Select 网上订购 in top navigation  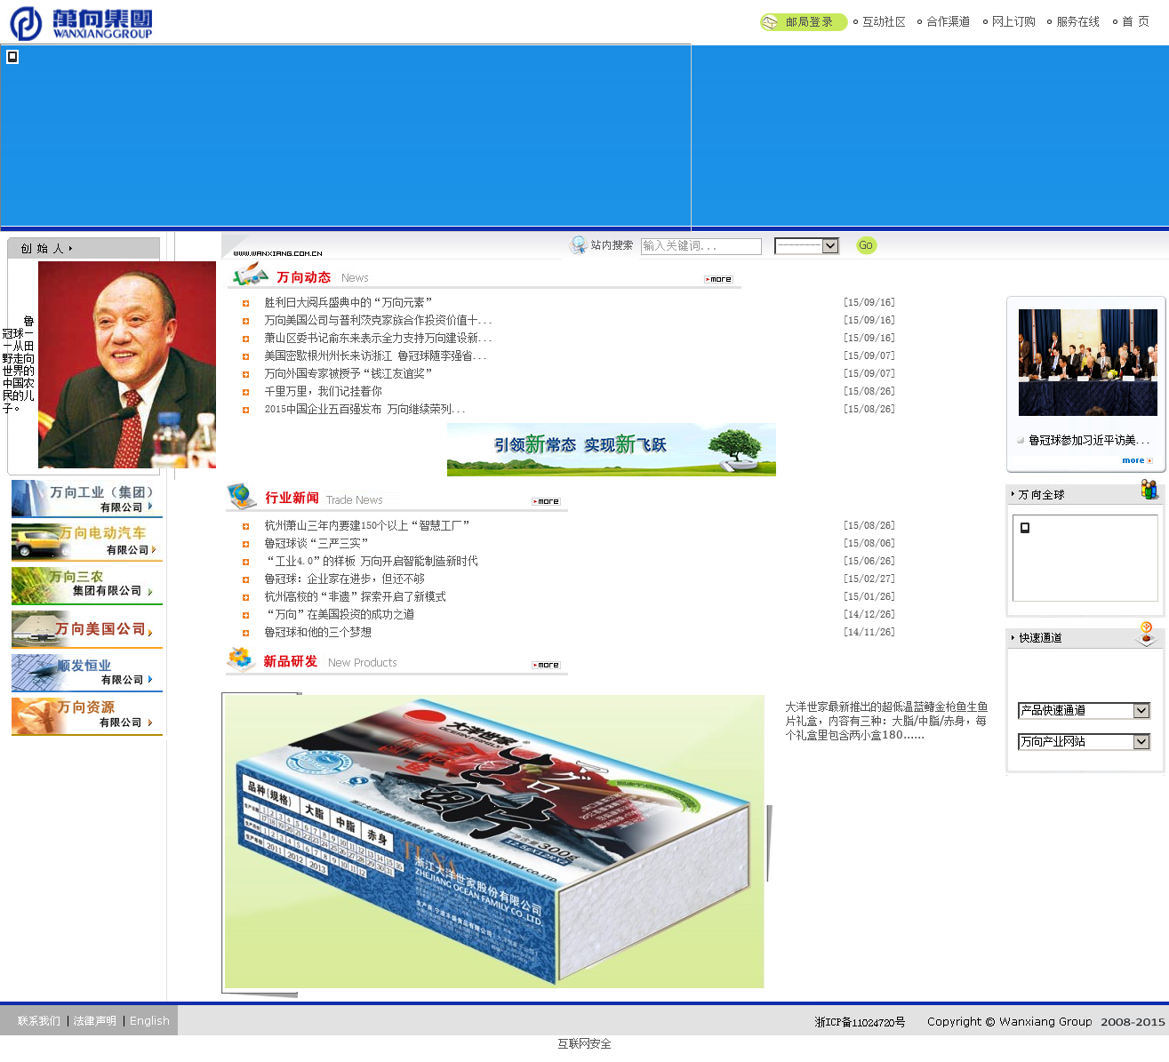(x=1013, y=22)
